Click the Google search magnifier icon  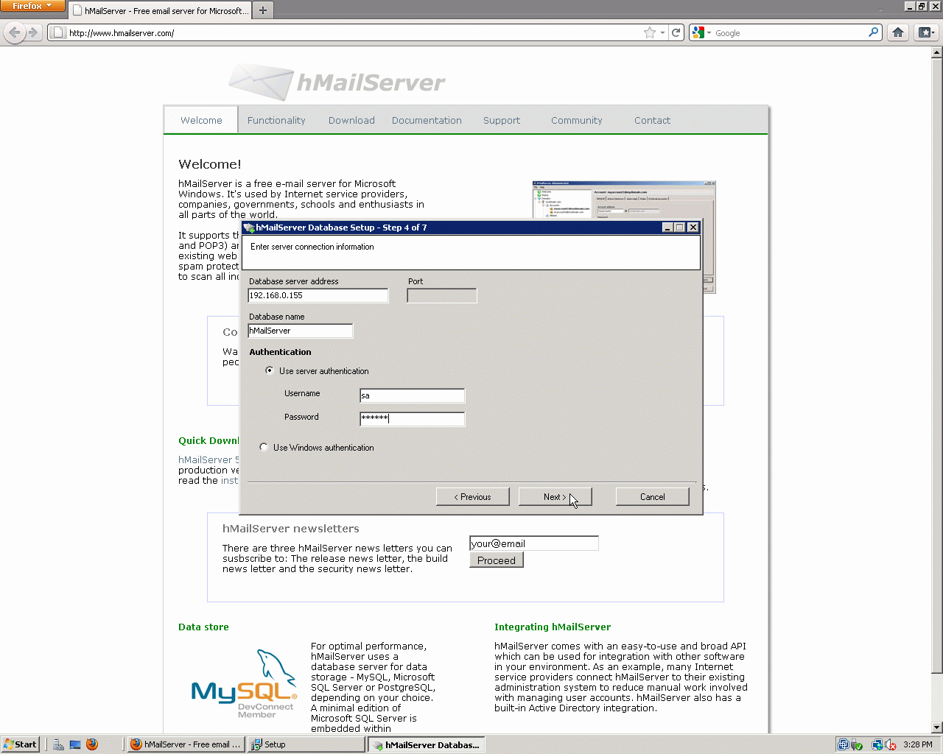874,32
